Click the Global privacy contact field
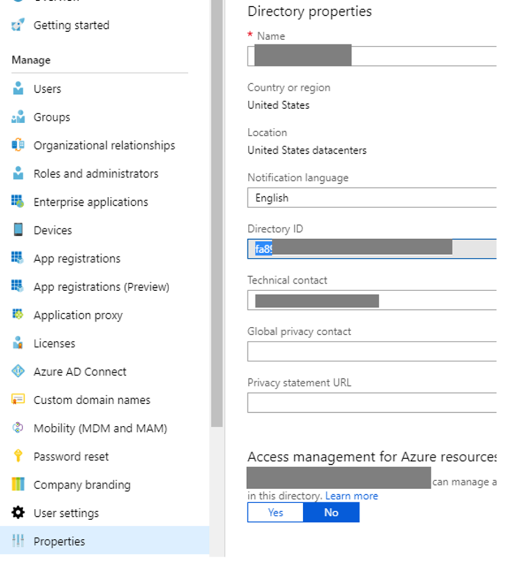Image resolution: width=508 pixels, height=579 pixels. [x=372, y=351]
